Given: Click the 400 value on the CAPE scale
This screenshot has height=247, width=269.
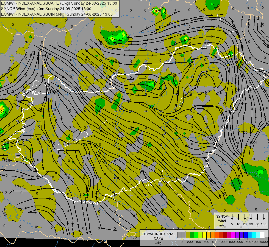Looking at the screenshot, I should click(198, 242).
